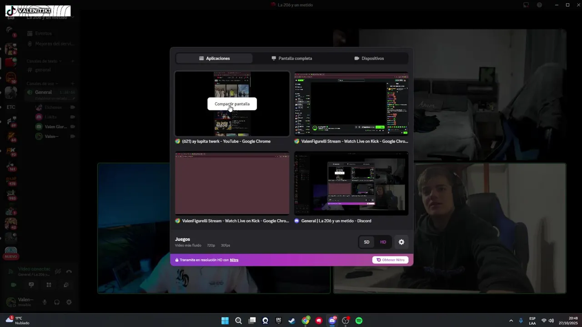
Task: Open the soundboard in the voice panel
Action: click(66, 285)
